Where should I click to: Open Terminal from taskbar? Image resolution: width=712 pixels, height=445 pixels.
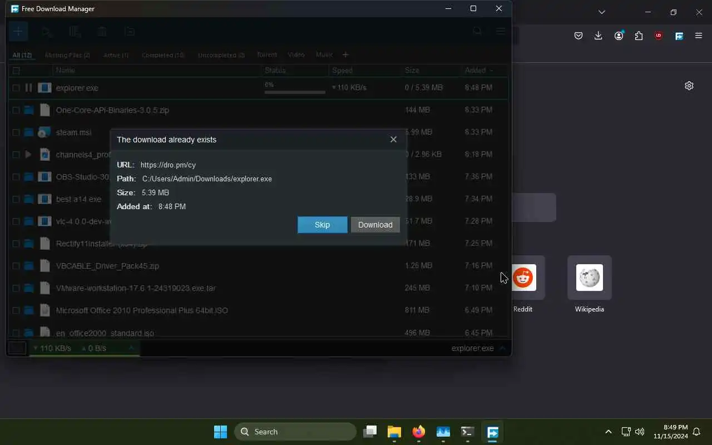[467, 432]
